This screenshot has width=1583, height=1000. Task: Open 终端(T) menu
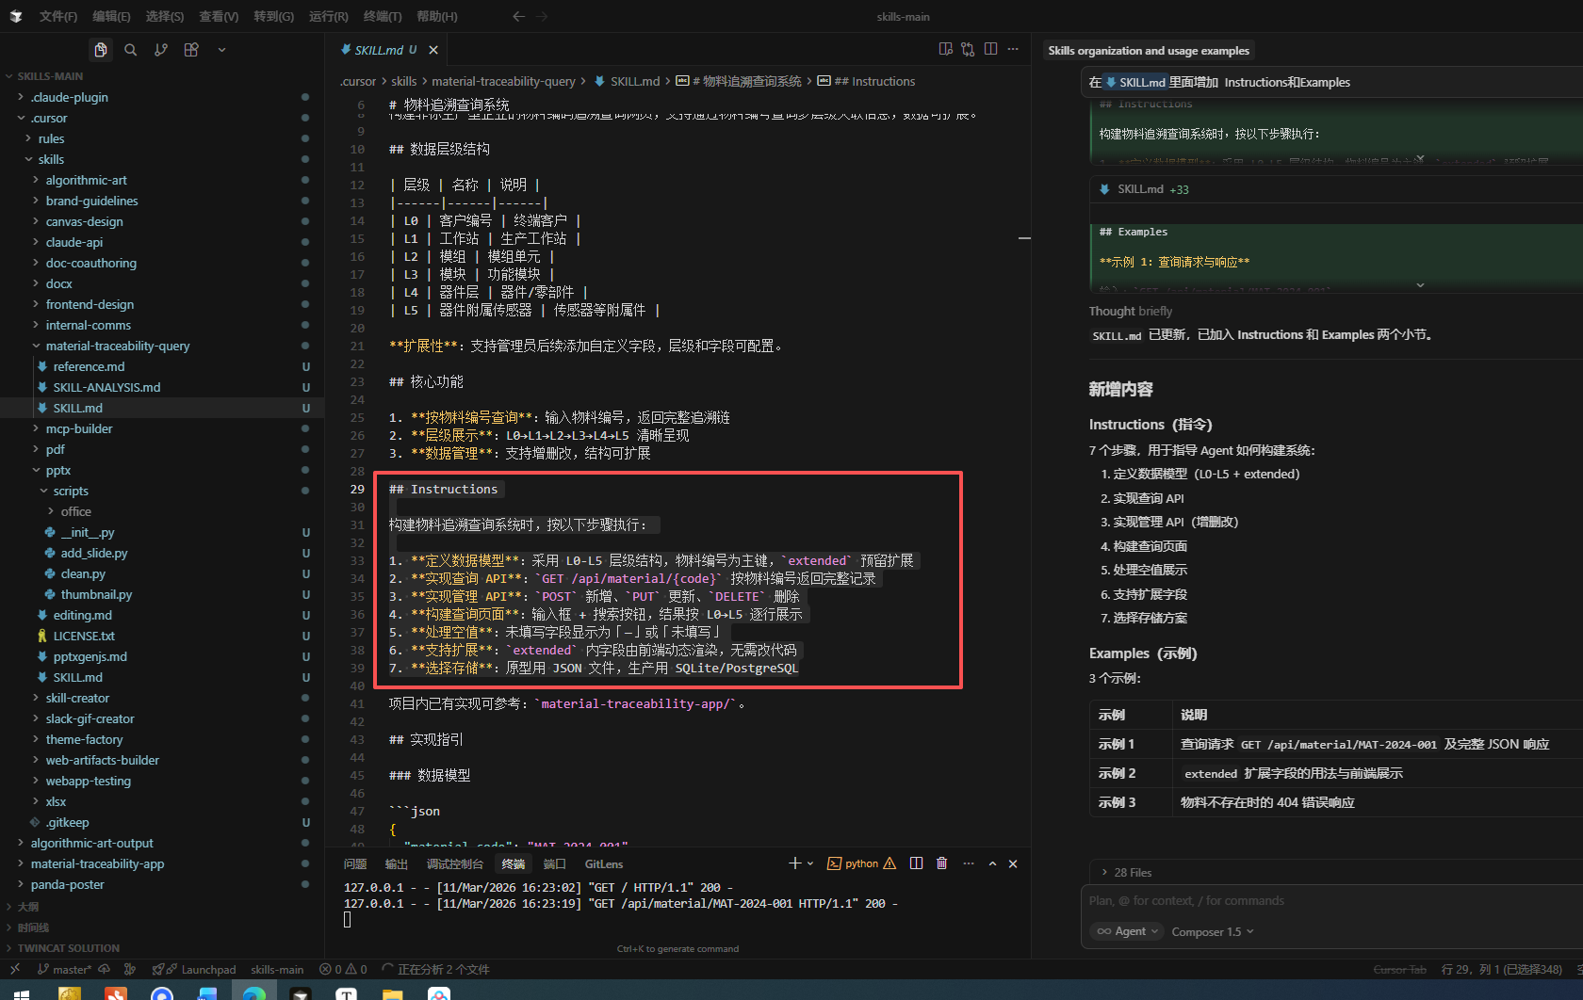[383, 16]
